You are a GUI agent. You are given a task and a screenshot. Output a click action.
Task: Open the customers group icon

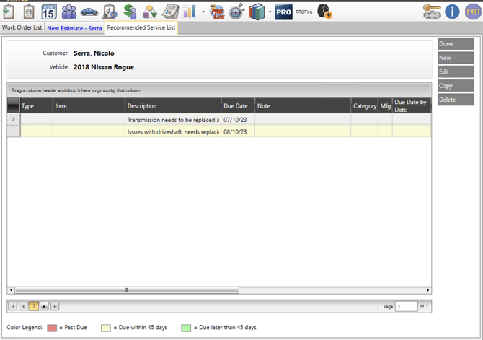tap(69, 12)
